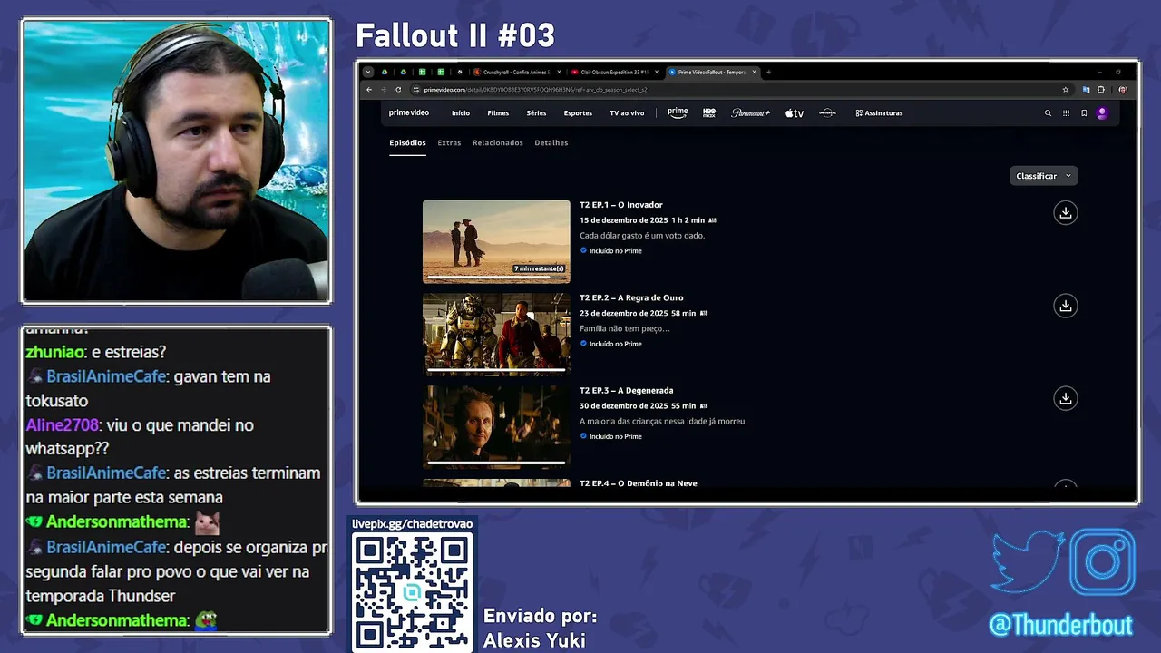The height and width of the screenshot is (653, 1161).
Task: Click the text 'Família não tem preço...'
Action: (x=625, y=328)
